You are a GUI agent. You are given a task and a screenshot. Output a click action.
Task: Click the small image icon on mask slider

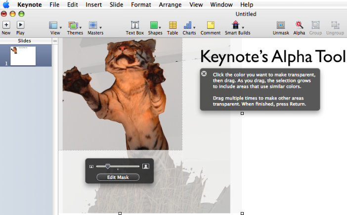tap(91, 167)
